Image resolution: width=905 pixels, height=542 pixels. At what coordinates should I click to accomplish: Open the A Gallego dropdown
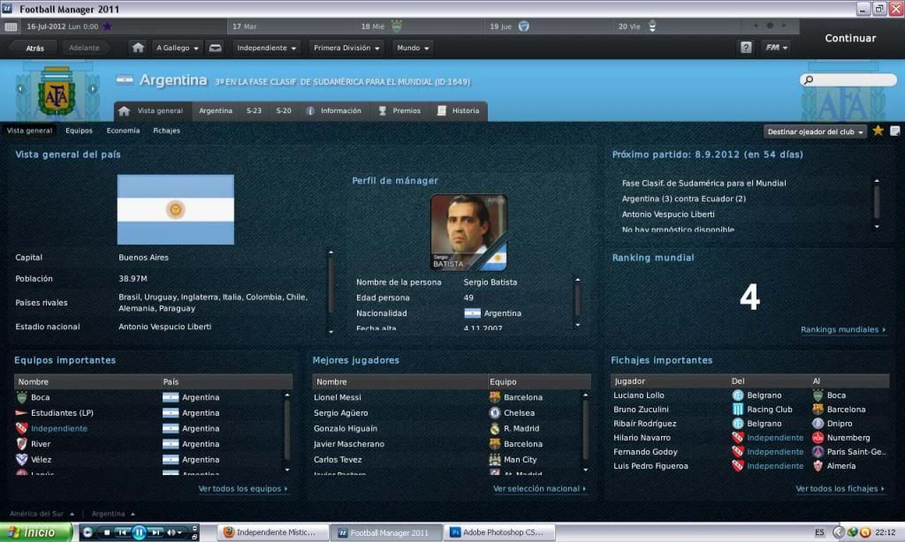(177, 48)
